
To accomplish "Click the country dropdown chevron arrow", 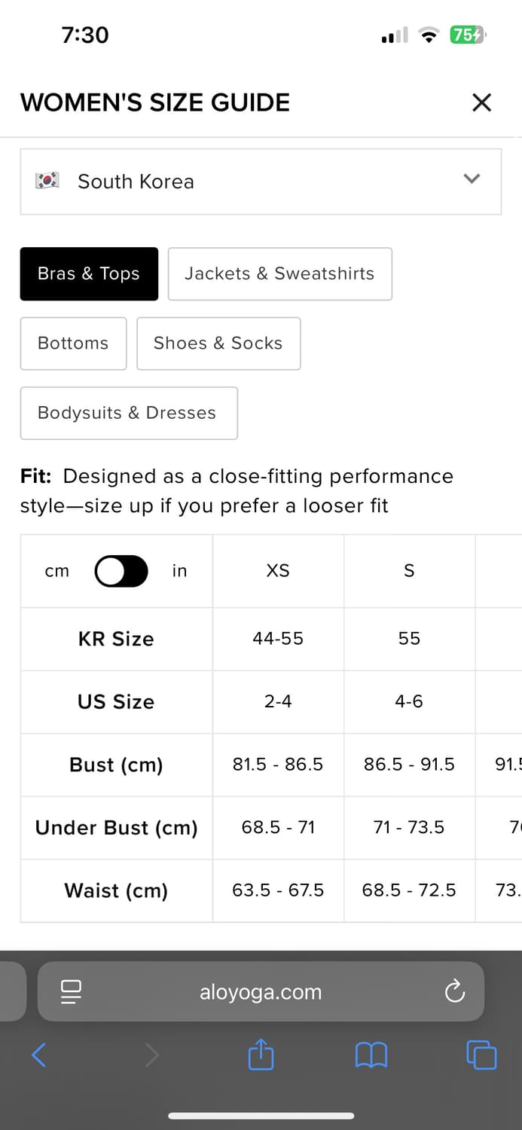I will click(472, 179).
